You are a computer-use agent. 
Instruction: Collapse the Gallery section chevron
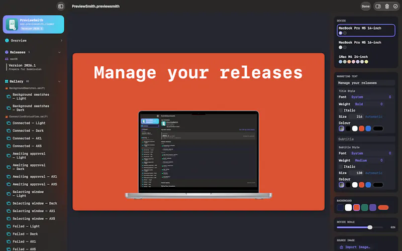tap(59, 81)
